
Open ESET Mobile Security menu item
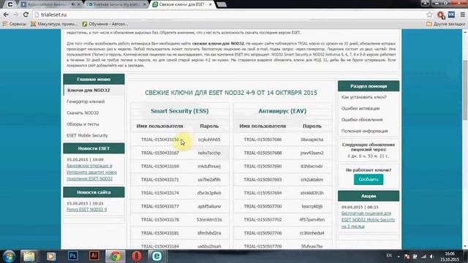[87, 135]
